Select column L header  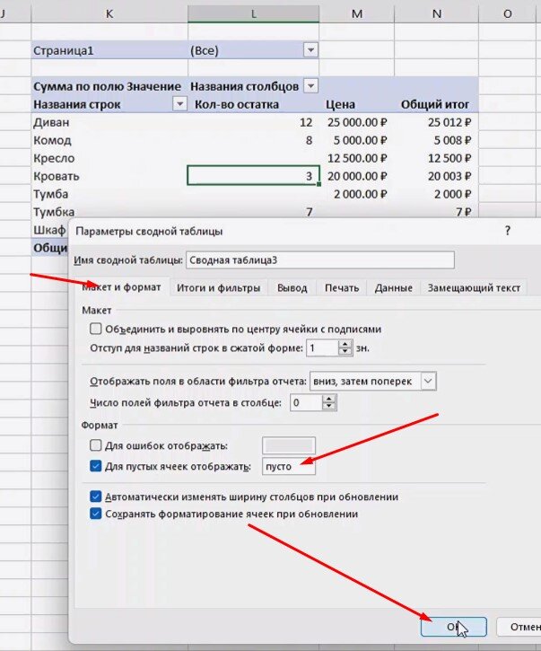click(254, 13)
